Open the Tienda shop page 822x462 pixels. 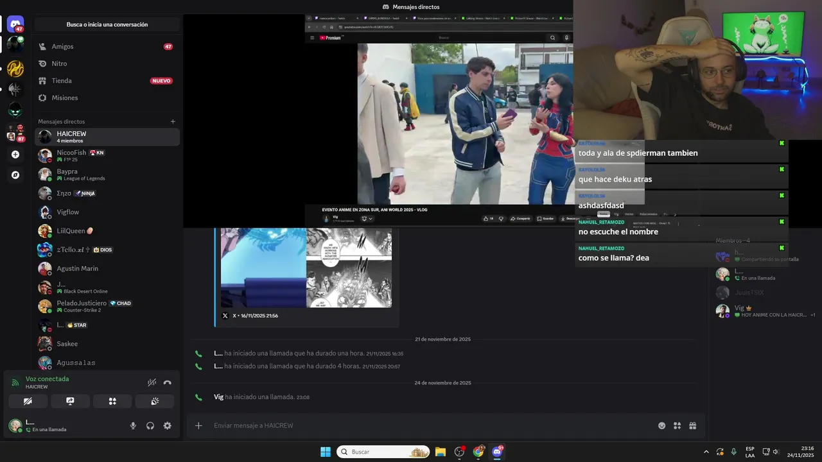coord(107,81)
